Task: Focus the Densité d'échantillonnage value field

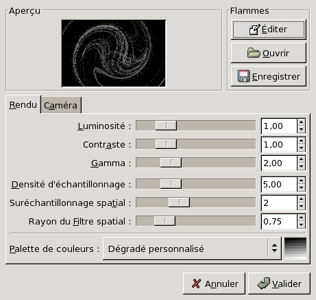Action: (279, 184)
